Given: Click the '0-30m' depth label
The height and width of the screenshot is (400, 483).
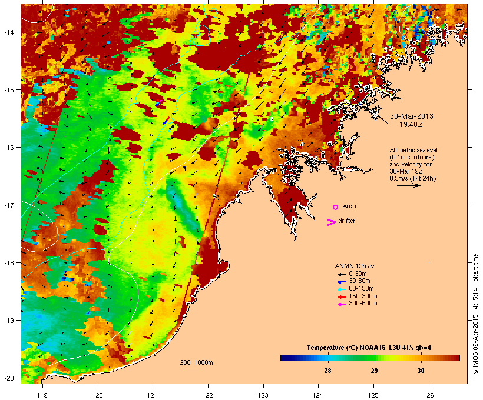Looking at the screenshot, I should 358,274.
